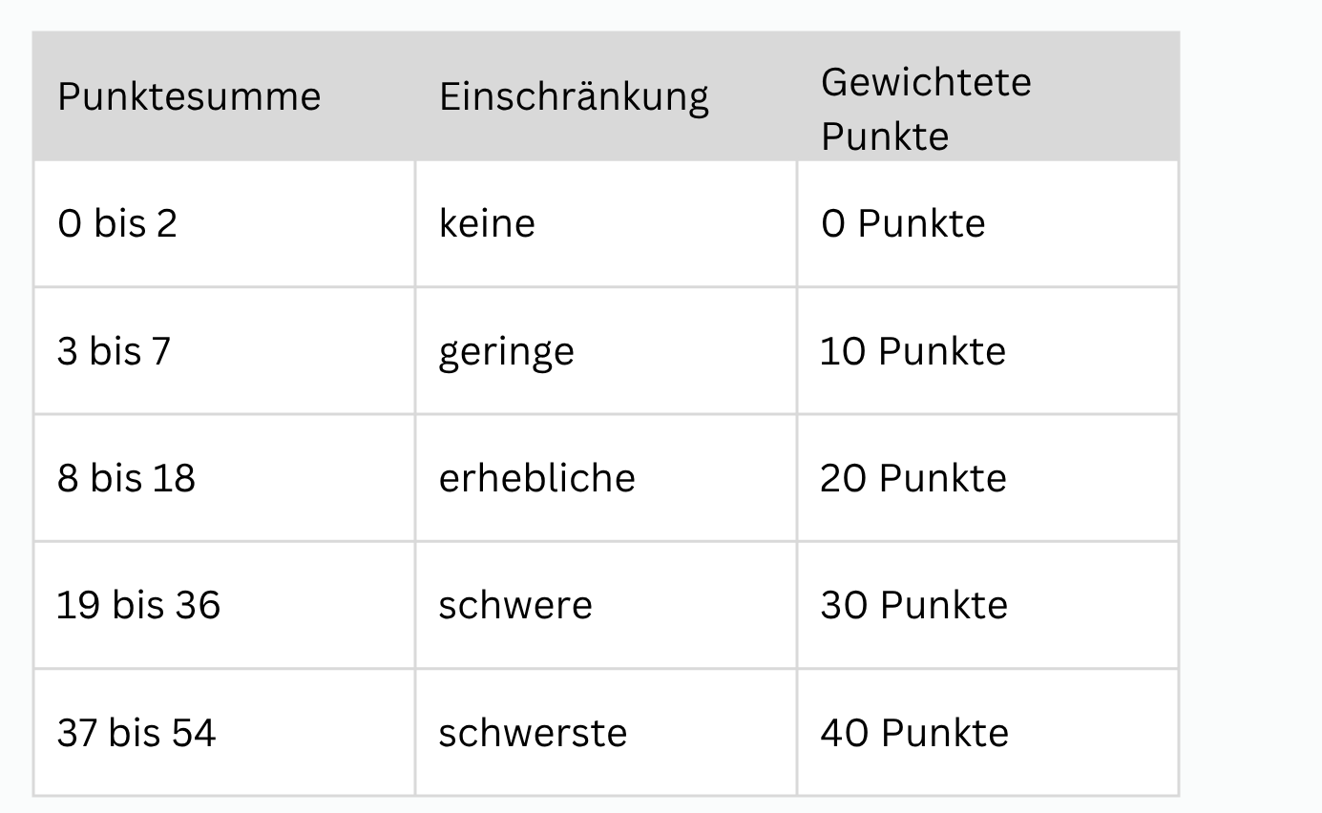Select the '20 Punkte' cell
This screenshot has height=813, width=1322.
tap(988, 478)
